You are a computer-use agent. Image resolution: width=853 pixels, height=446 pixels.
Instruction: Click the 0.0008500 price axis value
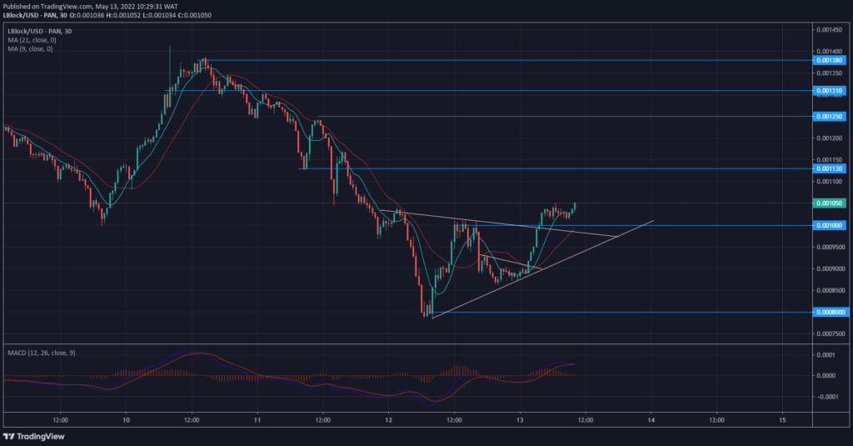(x=831, y=290)
